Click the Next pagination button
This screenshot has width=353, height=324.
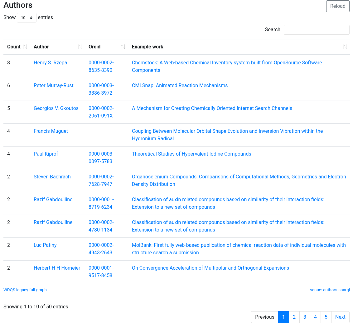340,317
